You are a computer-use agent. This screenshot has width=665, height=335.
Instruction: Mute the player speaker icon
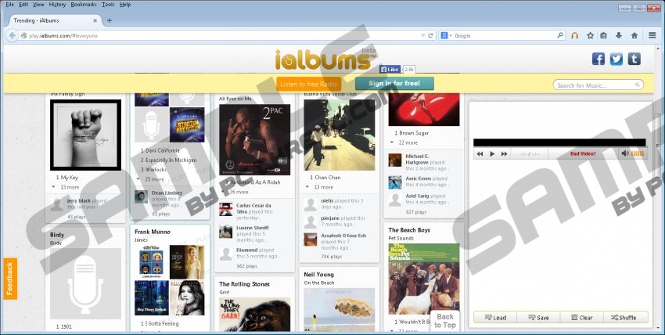[625, 153]
